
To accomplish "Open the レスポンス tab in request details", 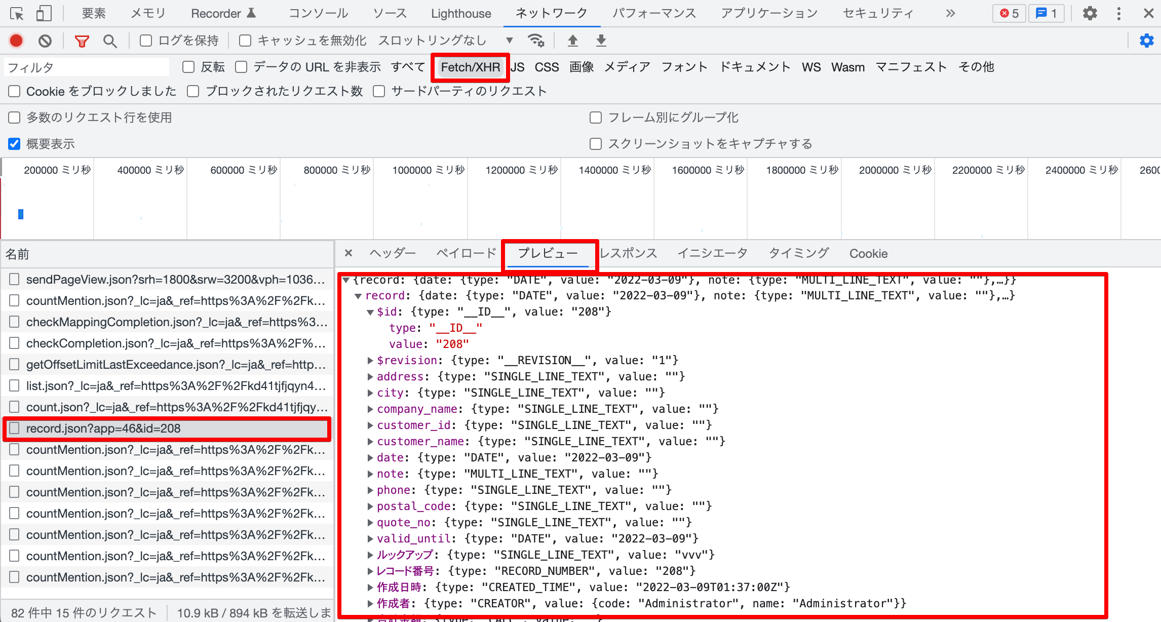I will coord(629,253).
